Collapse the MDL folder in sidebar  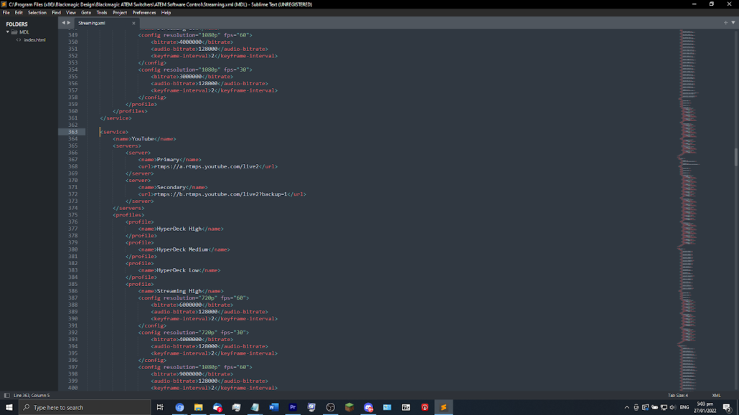pos(8,32)
